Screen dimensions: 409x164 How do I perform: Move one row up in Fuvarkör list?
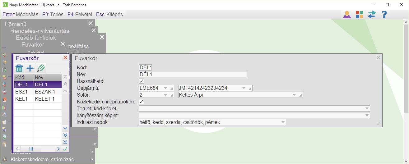pos(65,91)
